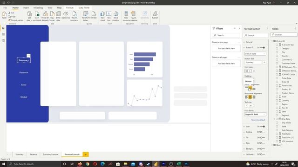Collapse the Fields pane with its chevron

pyautogui.click(x=295, y=29)
